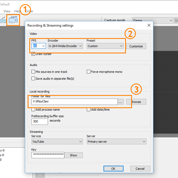This screenshot has width=178, height=178.
Task: Enable Add process name option
Action: click(x=33, y=110)
